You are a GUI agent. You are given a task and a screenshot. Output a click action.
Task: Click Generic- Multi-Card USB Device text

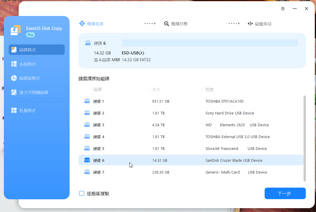[236, 172]
